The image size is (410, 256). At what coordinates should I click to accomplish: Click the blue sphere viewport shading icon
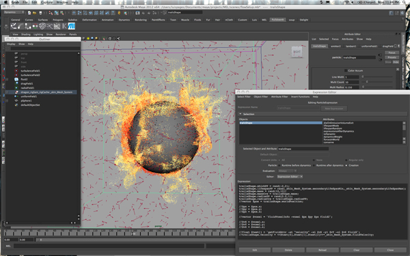[92, 38]
